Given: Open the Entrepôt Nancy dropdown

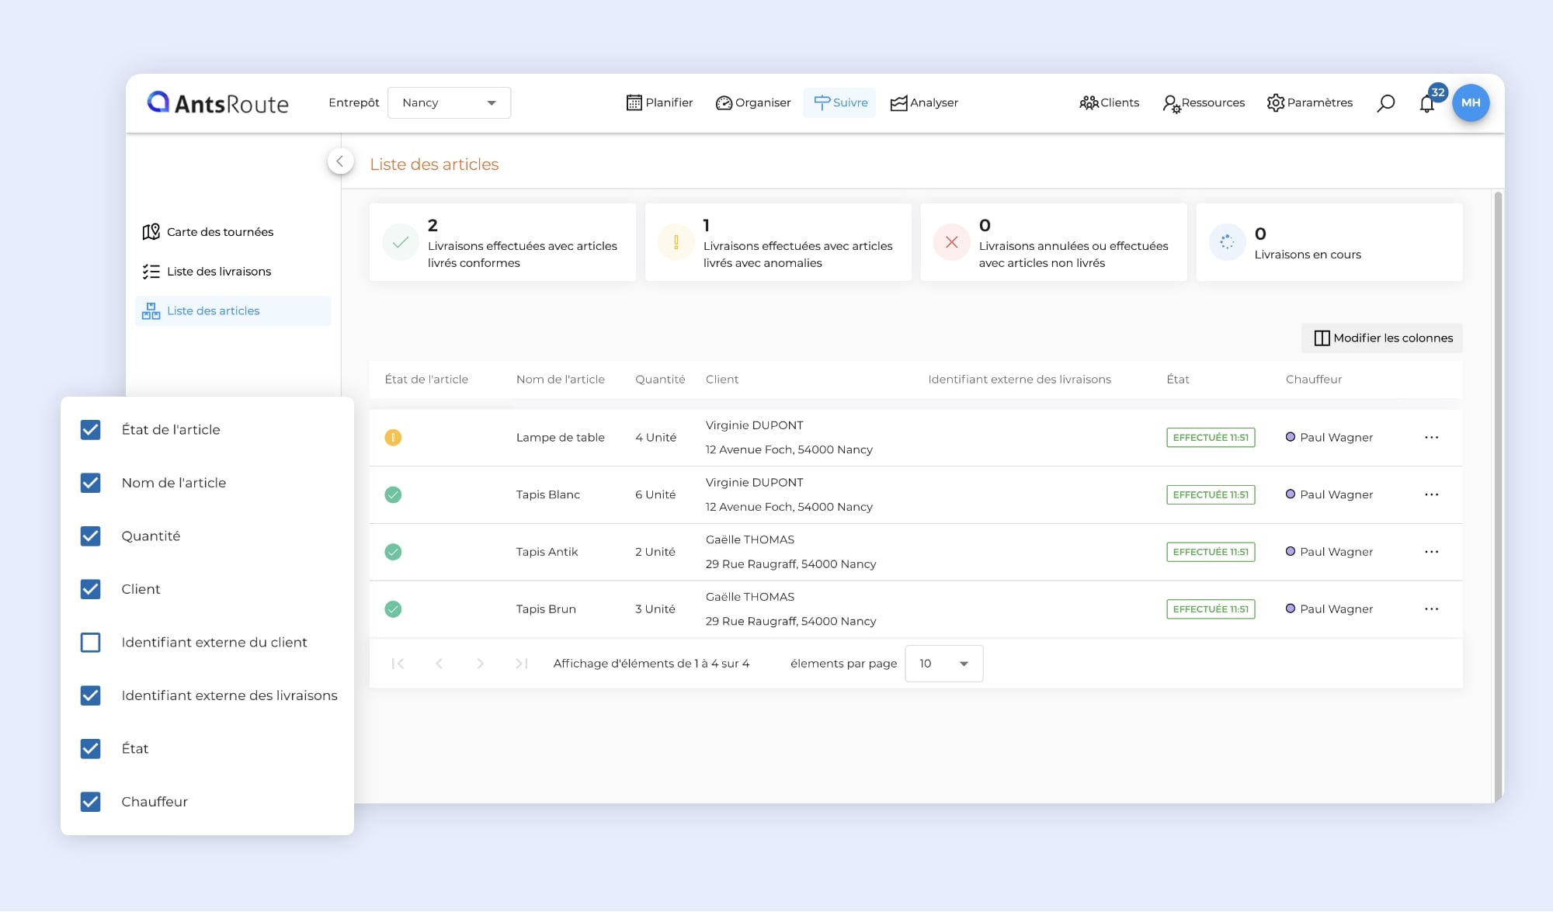Looking at the screenshot, I should point(449,103).
